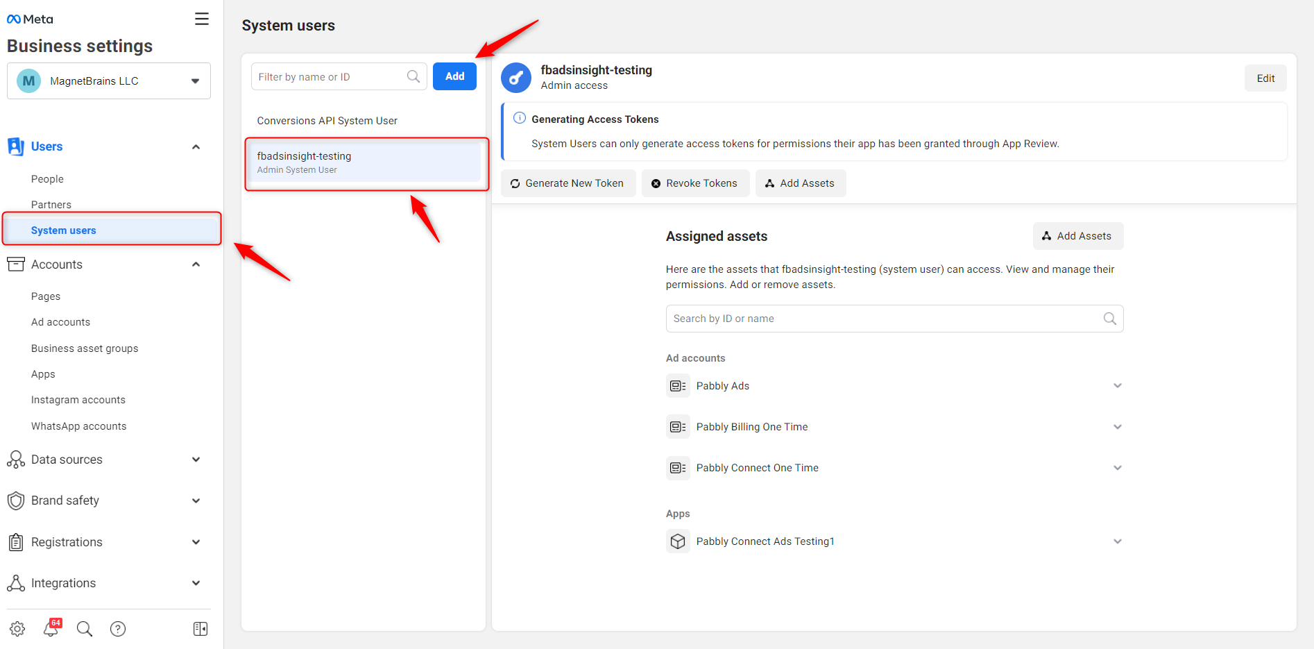Click the blue Add button
The width and height of the screenshot is (1314, 649).
pyautogui.click(x=454, y=76)
